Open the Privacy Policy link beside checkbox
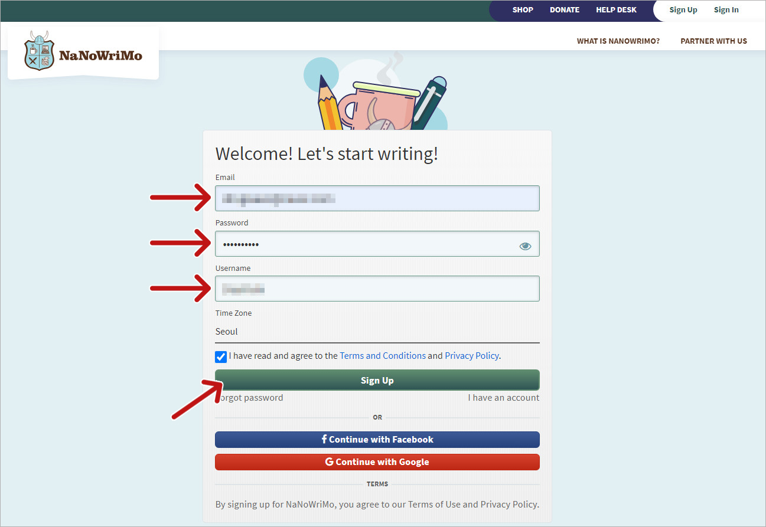766x527 pixels. (472, 356)
